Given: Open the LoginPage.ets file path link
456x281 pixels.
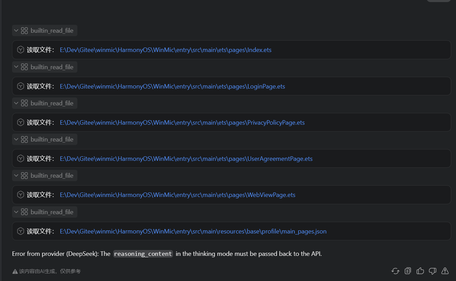Looking at the screenshot, I should [x=172, y=86].
